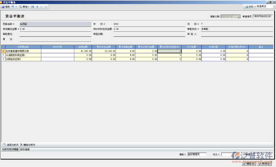Click accumulated amount cell 23,100.00

point(104,51)
